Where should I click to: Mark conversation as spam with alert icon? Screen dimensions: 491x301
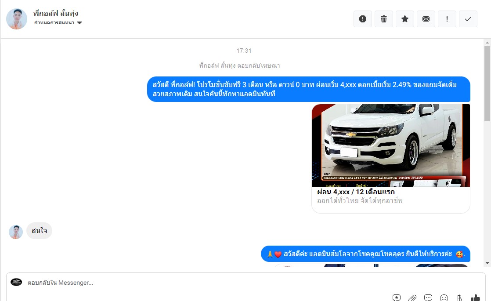click(363, 19)
